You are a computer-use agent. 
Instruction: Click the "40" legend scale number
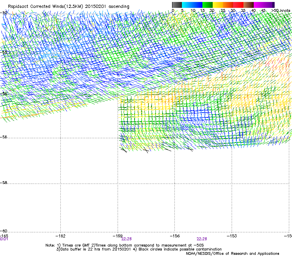[x=253, y=11]
